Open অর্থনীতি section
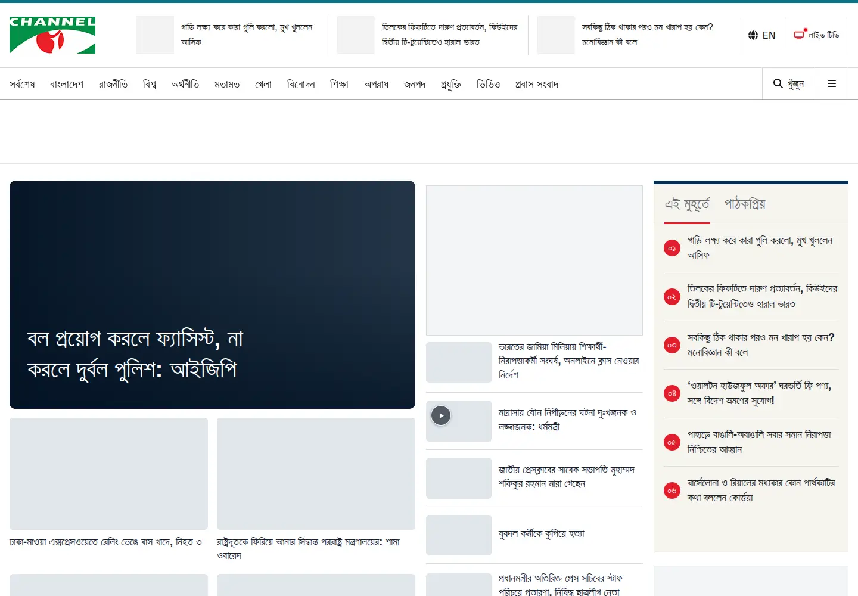This screenshot has width=858, height=596. tap(185, 85)
